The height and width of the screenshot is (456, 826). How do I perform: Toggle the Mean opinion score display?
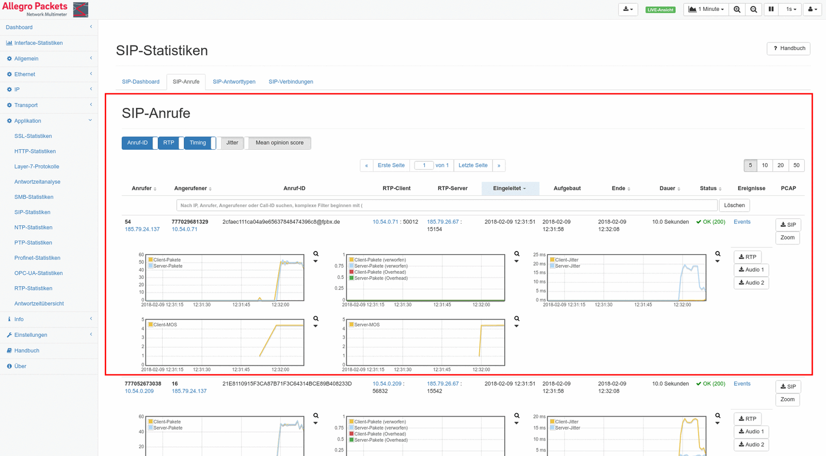[x=279, y=143]
